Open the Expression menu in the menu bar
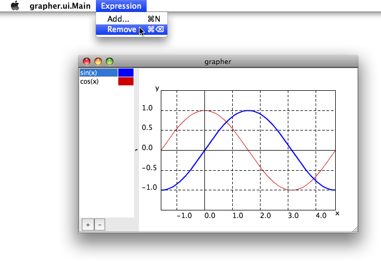This screenshot has width=381, height=261. pos(121,6)
